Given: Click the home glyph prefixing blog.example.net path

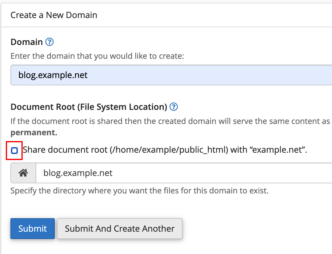Looking at the screenshot, I should tap(23, 173).
